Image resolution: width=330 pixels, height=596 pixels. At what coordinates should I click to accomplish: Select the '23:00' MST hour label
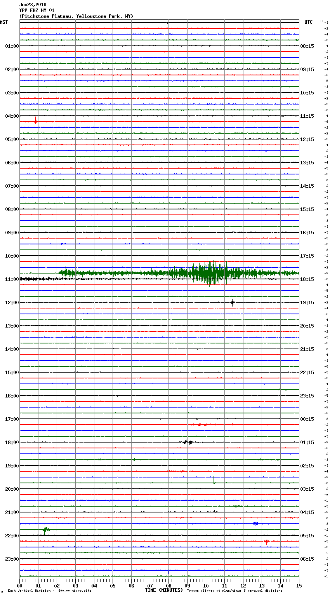(x=12, y=559)
